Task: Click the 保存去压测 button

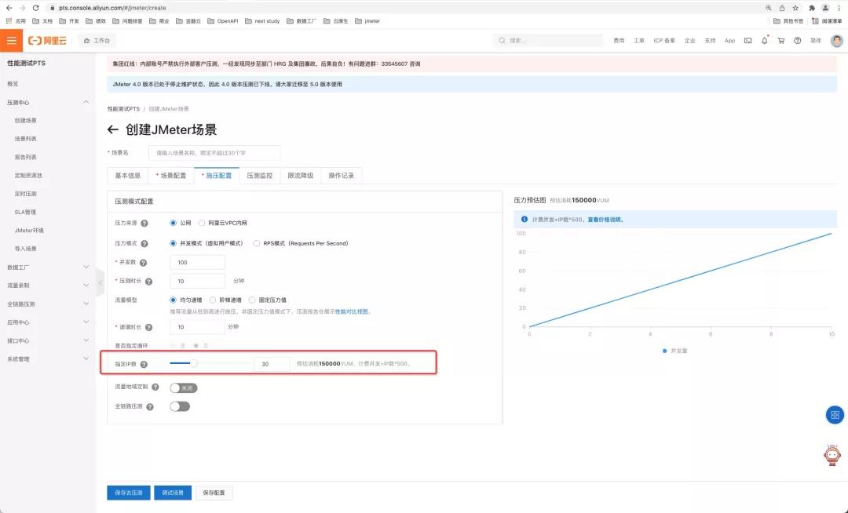Action: pyautogui.click(x=127, y=493)
